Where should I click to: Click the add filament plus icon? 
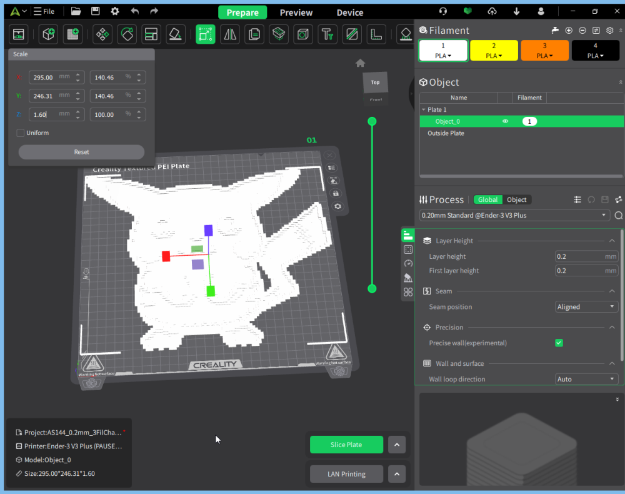pos(569,30)
